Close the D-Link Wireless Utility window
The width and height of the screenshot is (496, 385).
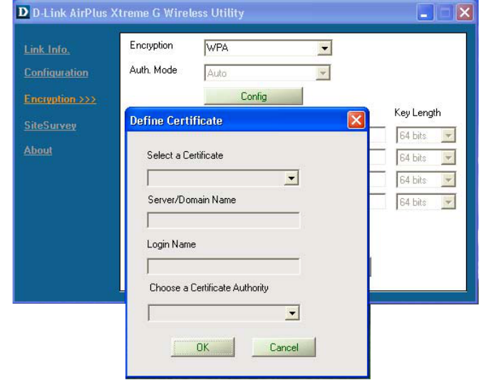pos(465,13)
